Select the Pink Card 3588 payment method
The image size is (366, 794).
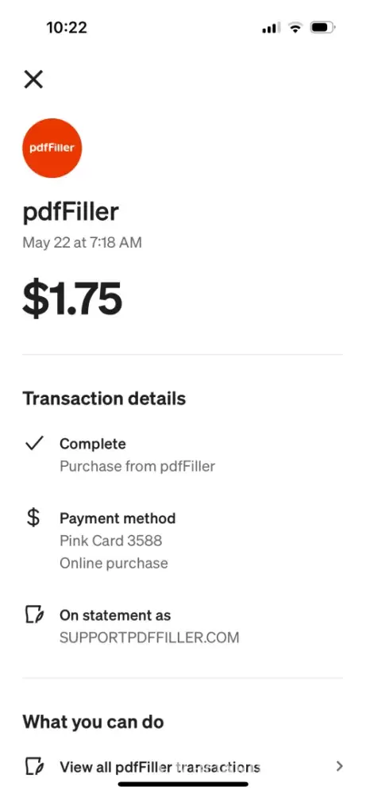click(x=111, y=540)
